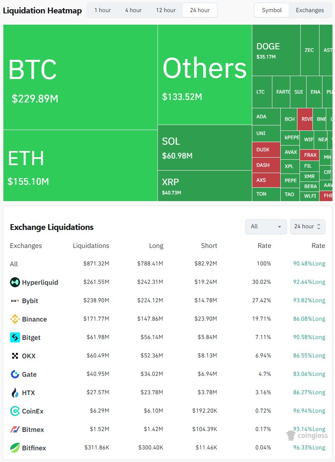Click the Hyperliquid exchange logo icon
The image size is (335, 462).
point(15,282)
